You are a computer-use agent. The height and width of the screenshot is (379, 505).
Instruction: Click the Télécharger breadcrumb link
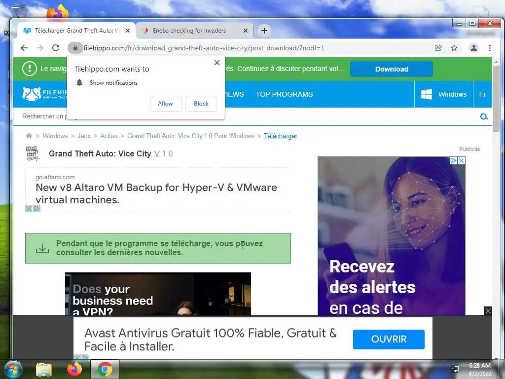tap(281, 136)
